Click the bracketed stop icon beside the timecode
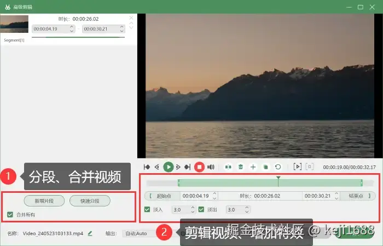Viewport: 383px width, 246px height. [310, 167]
